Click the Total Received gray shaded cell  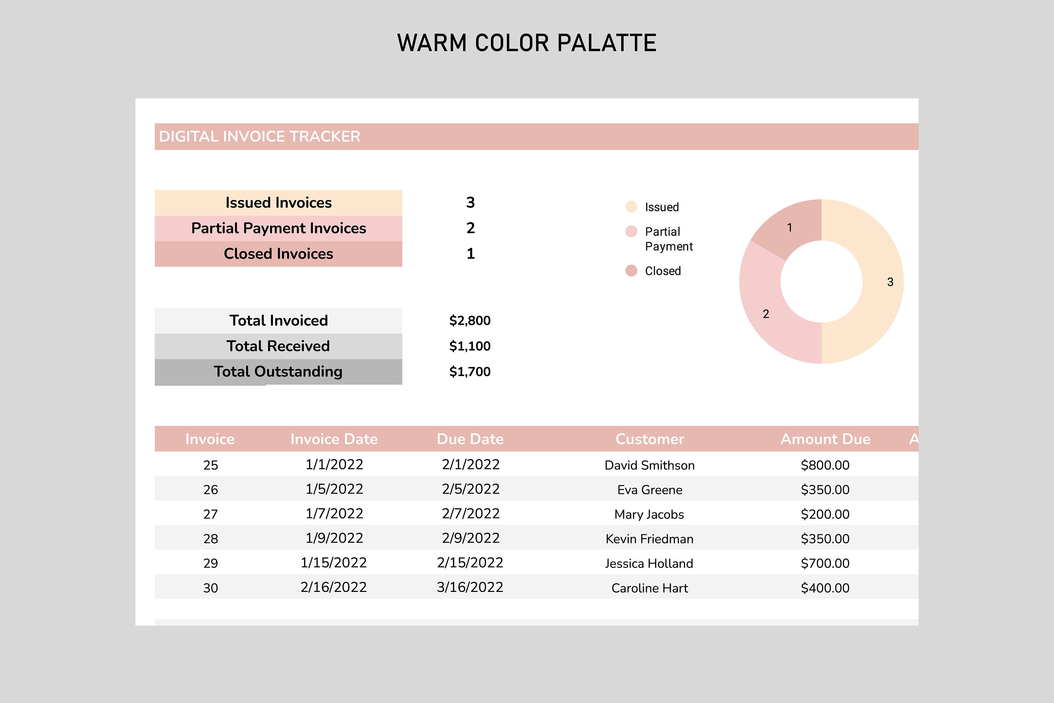278,346
